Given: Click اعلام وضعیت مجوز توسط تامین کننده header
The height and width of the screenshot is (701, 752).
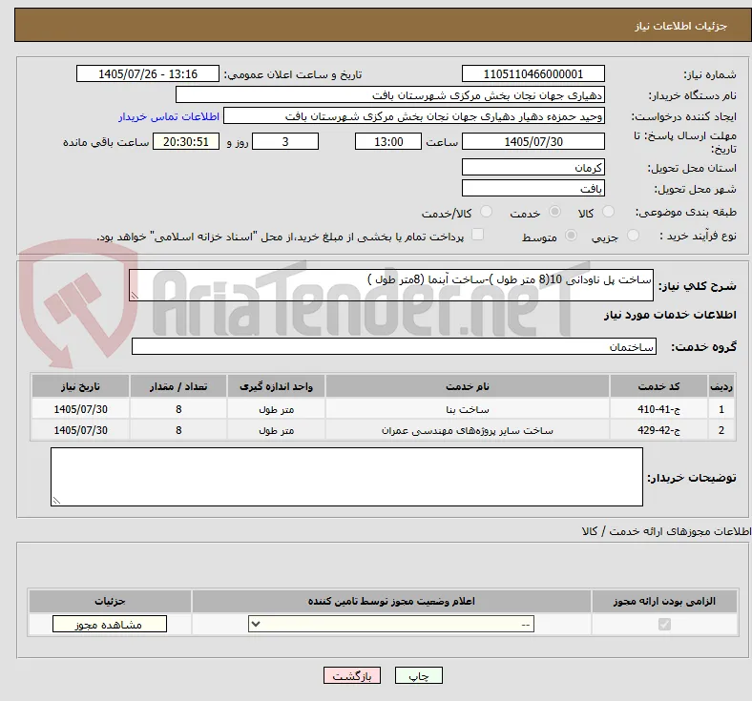Looking at the screenshot, I should tap(391, 601).
